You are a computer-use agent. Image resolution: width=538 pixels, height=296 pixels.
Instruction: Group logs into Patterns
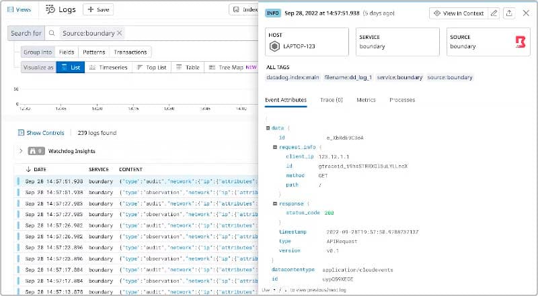click(93, 52)
